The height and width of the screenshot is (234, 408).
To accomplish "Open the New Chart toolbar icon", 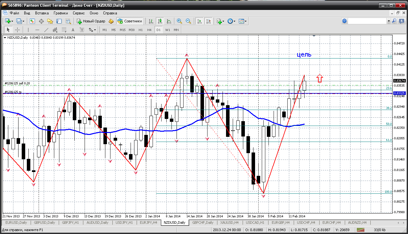I will [x=8, y=21].
